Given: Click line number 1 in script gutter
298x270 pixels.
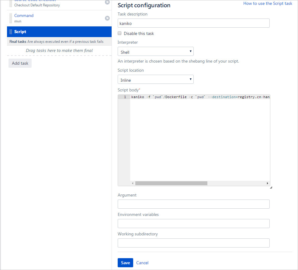Looking at the screenshot, I should [125, 97].
